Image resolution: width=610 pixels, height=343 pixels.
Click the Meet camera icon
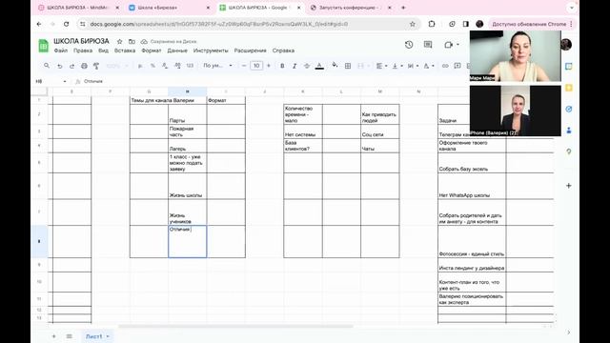448,45
